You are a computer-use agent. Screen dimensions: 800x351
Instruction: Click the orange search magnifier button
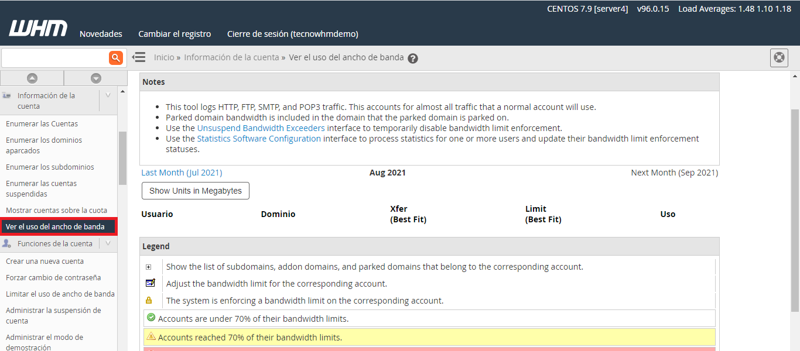[115, 57]
